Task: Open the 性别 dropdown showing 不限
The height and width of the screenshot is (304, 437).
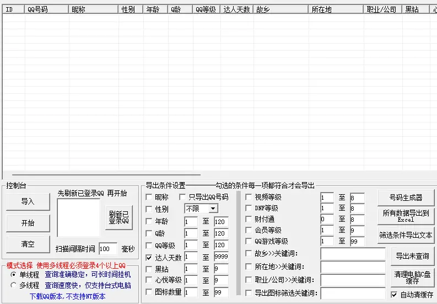Action: click(201, 209)
